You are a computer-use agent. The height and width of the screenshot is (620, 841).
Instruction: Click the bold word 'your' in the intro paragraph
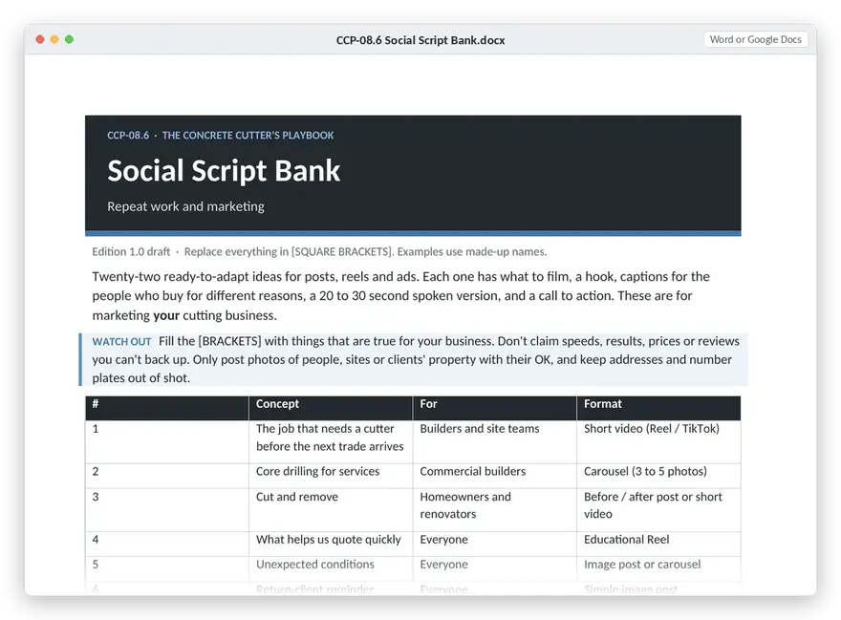(x=165, y=315)
